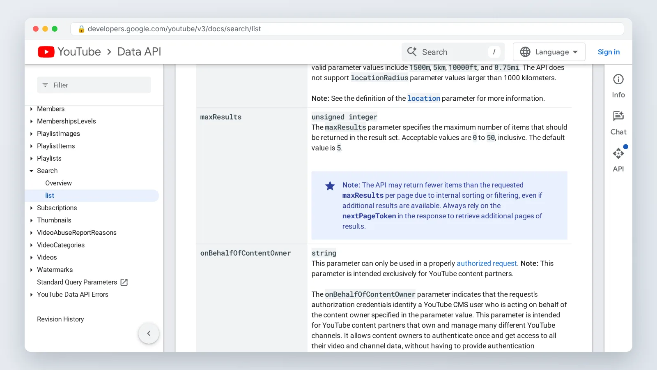Collapse the sidebar with the chevron button

click(149, 333)
